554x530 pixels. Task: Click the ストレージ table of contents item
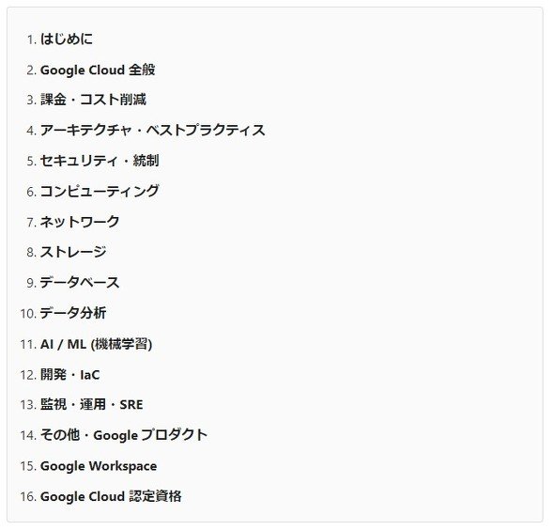[x=73, y=252]
